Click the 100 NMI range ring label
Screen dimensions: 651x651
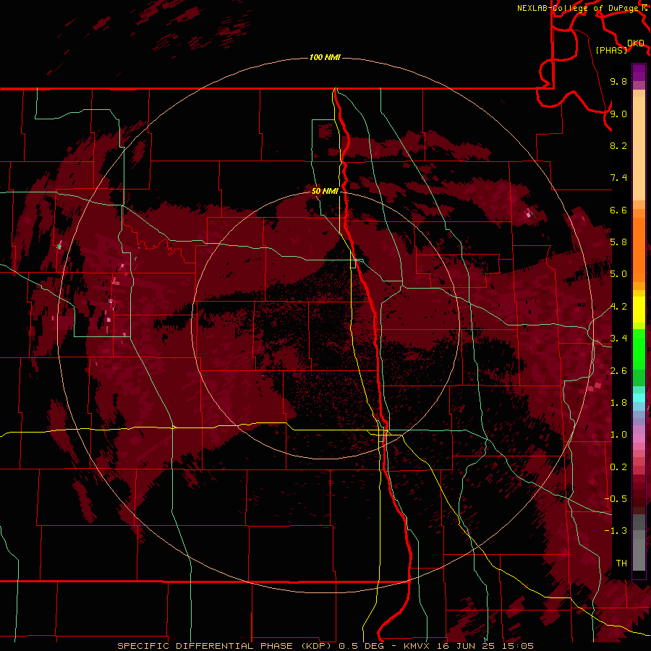click(x=325, y=57)
